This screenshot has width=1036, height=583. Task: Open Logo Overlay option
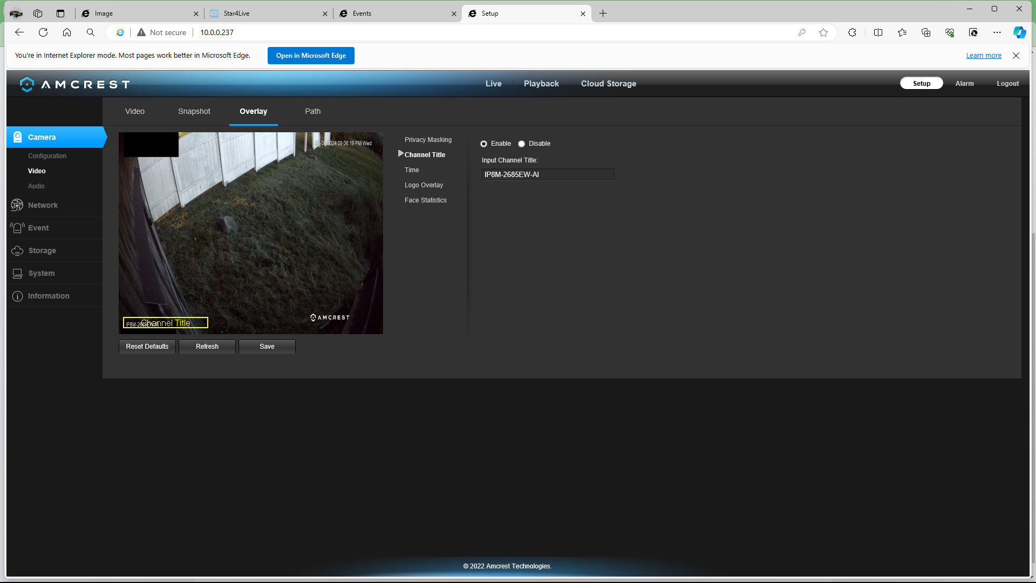coord(424,185)
